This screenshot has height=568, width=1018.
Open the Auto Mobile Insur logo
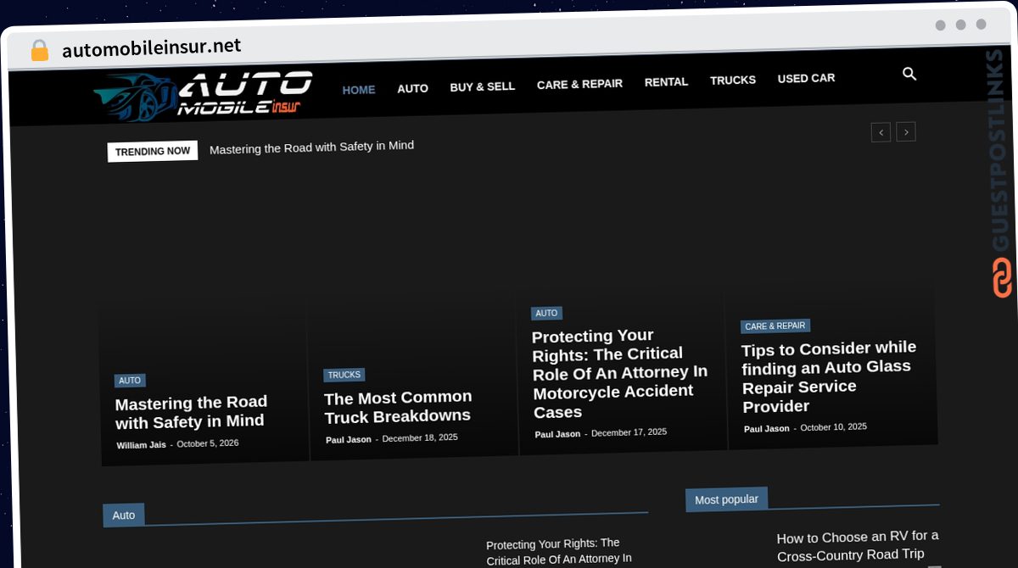click(204, 96)
